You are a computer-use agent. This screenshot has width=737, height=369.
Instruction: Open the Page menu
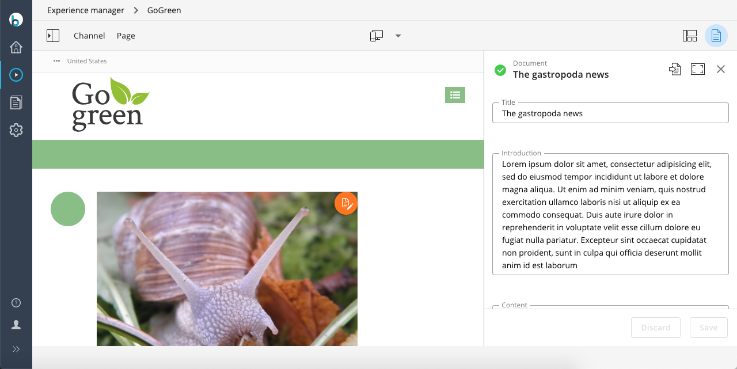tap(126, 36)
